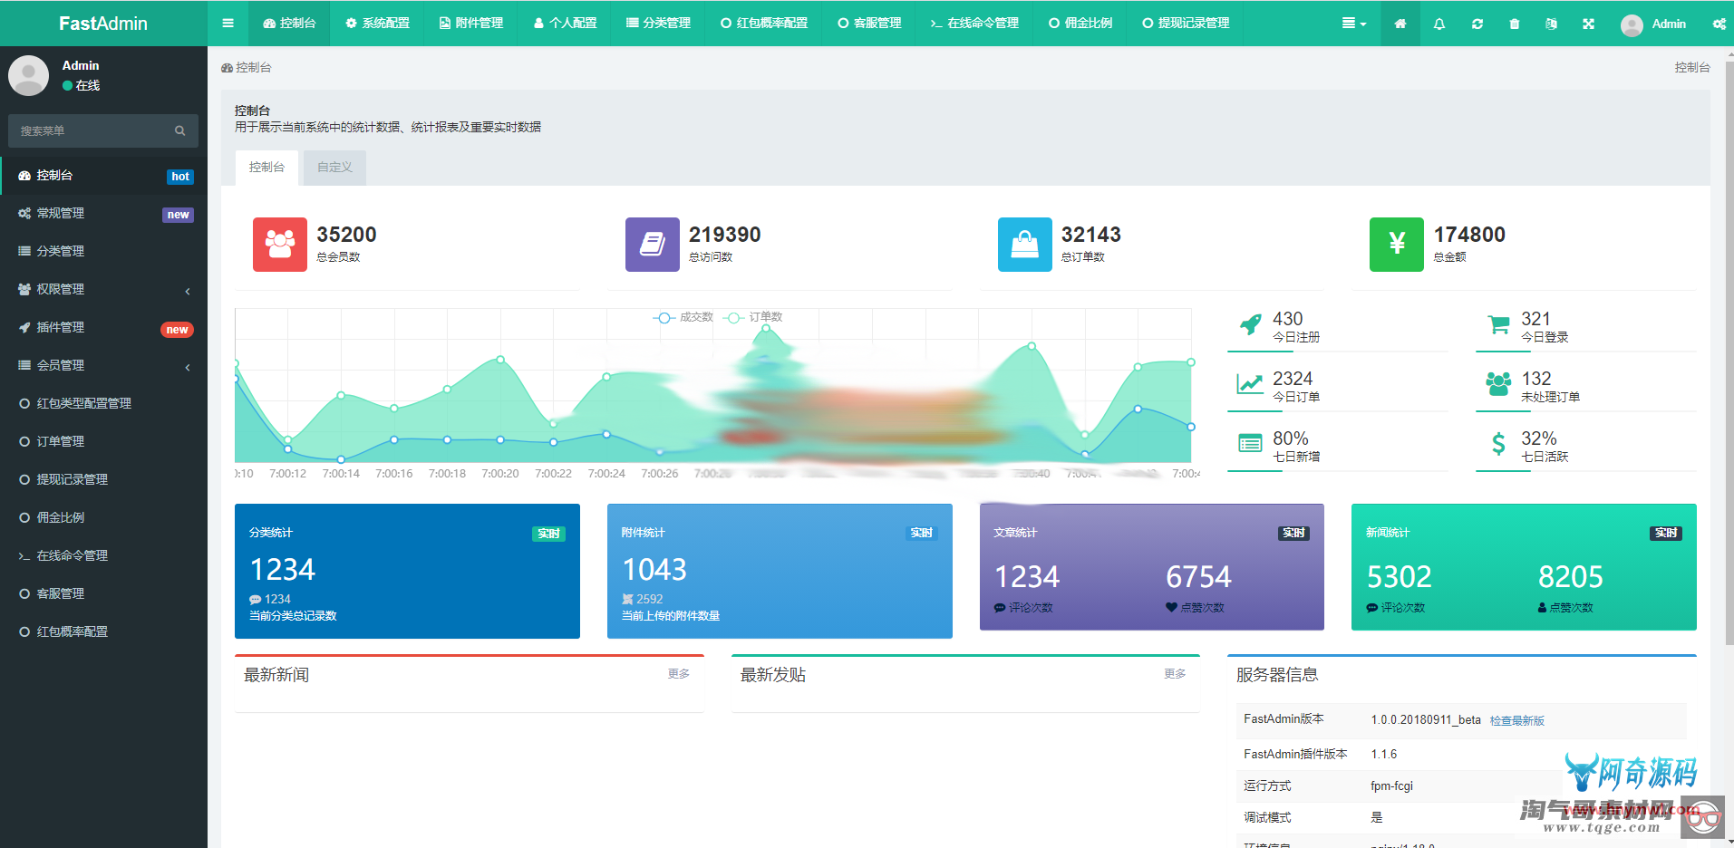Viewport: 1734px width, 848px height.
Task: Select 订单管理 in the sidebar
Action: (x=103, y=442)
